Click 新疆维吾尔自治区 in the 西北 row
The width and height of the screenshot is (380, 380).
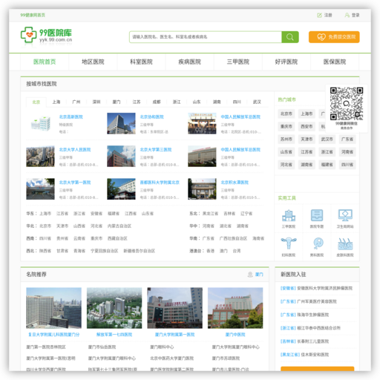coord(140,251)
